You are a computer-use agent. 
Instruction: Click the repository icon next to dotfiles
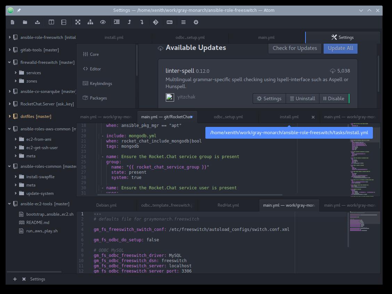15,116
